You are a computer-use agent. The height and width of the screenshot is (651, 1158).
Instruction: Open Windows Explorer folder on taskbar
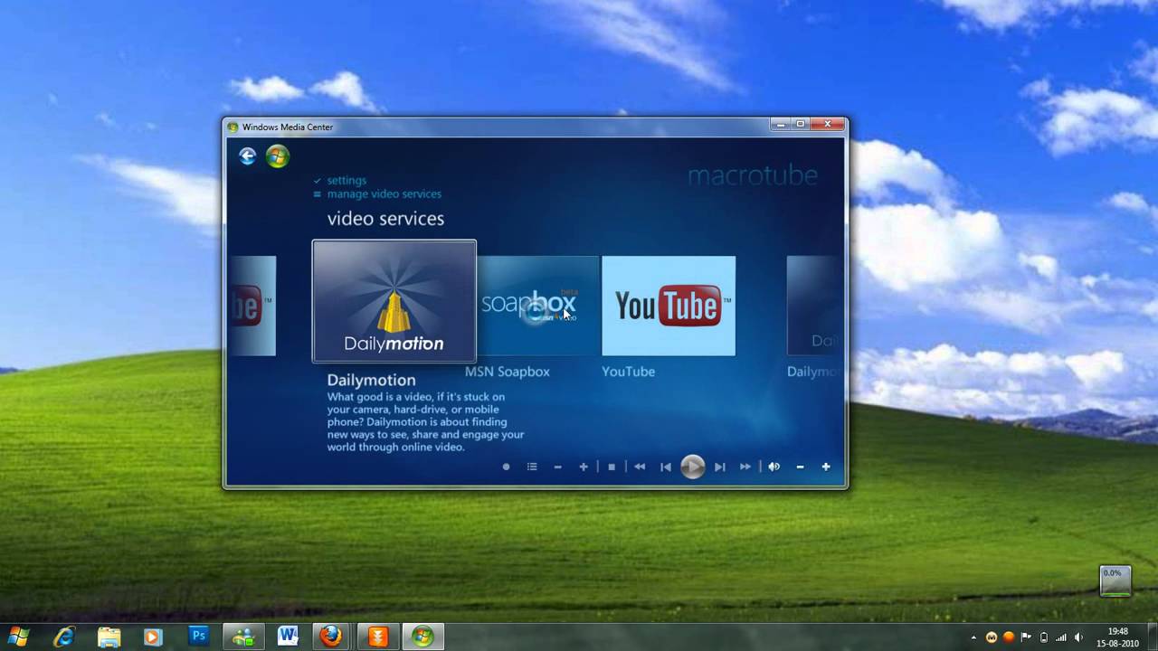coord(109,637)
